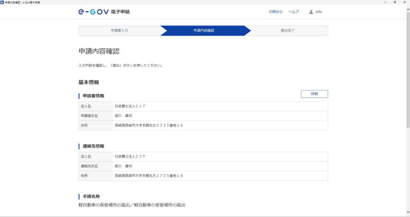Click the 住所 value under 連絡先情報
This screenshot has height=217, width=410.
(x=149, y=176)
